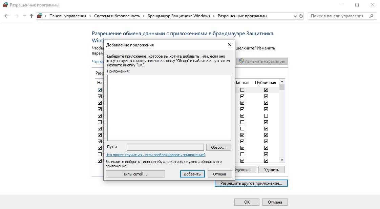Viewport: 380px width, 209px height.
Task: Click the magnifier search icon
Action: [x=371, y=16]
